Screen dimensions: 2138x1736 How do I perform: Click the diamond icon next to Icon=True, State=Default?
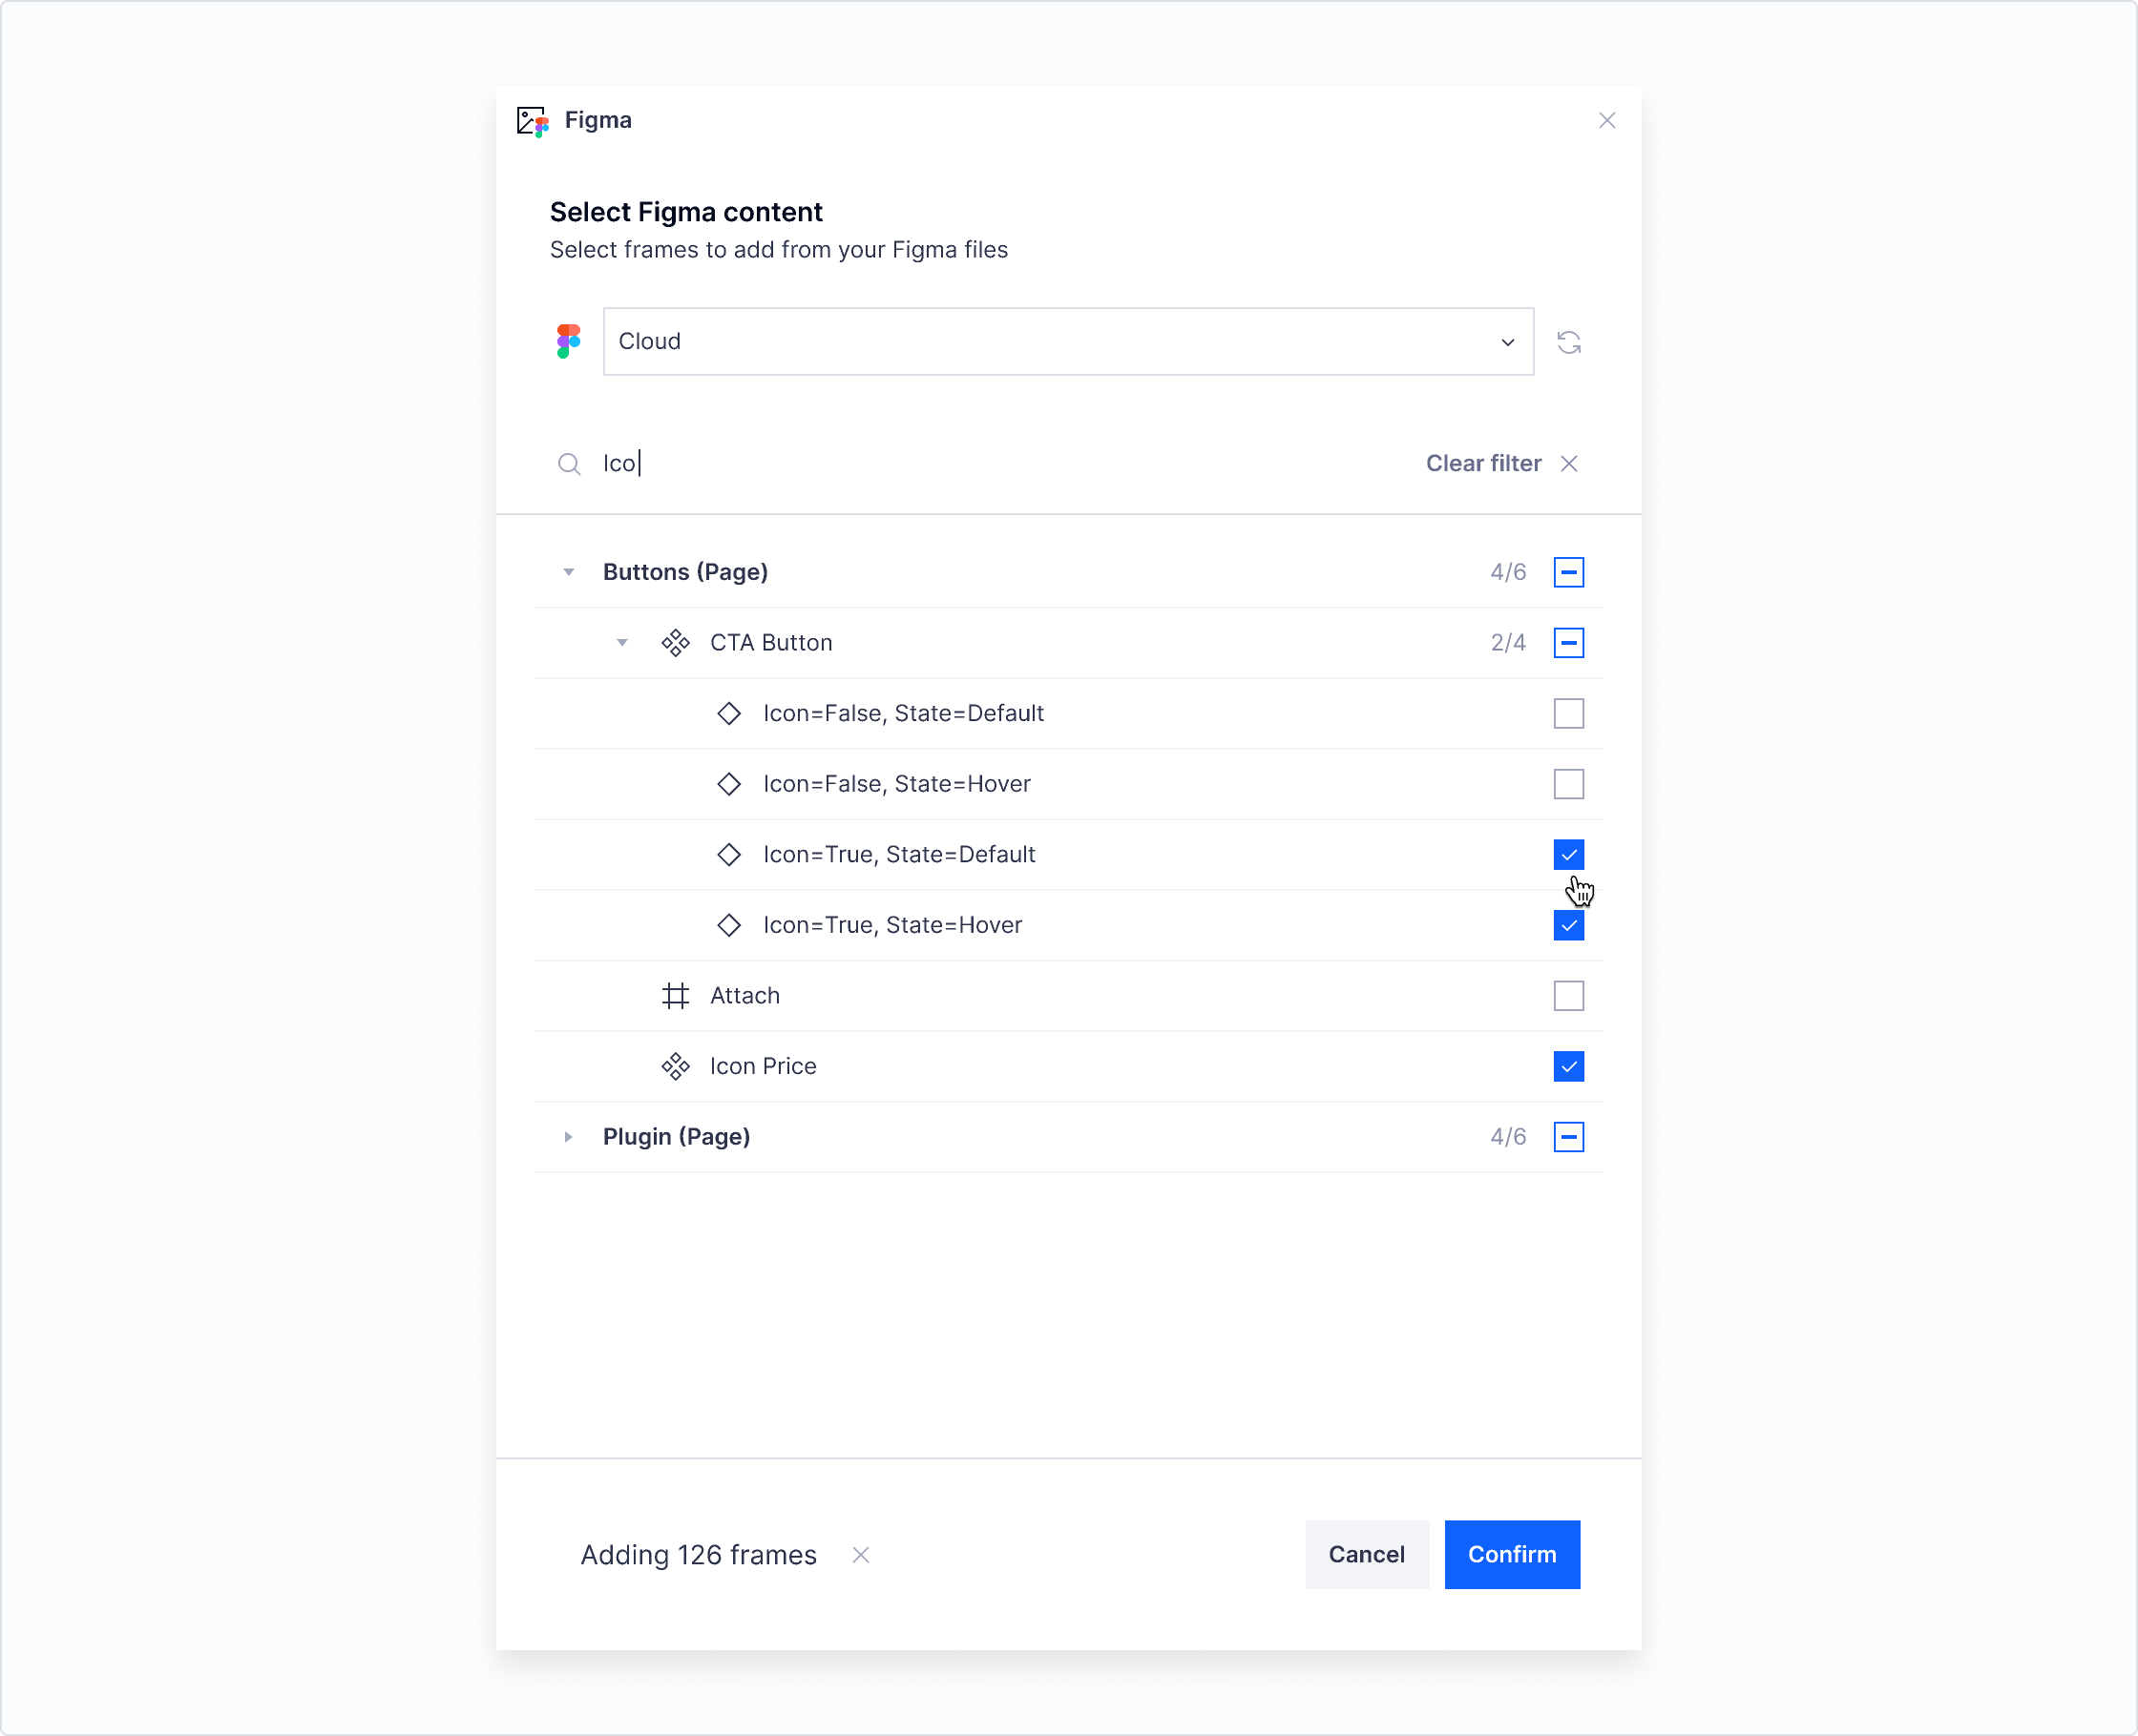[727, 854]
